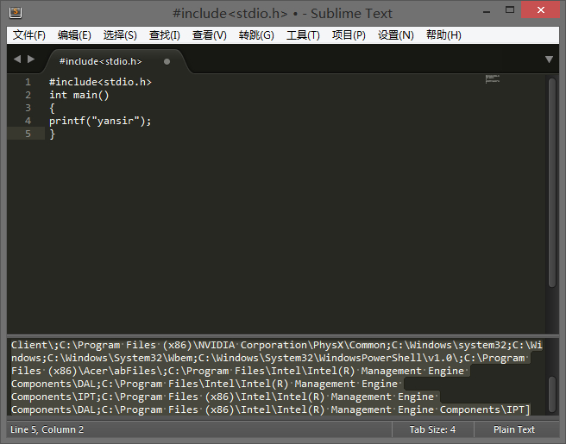Screen dimensions: 566x444
Task: Click line number 2 in gutter
Action: (28, 95)
